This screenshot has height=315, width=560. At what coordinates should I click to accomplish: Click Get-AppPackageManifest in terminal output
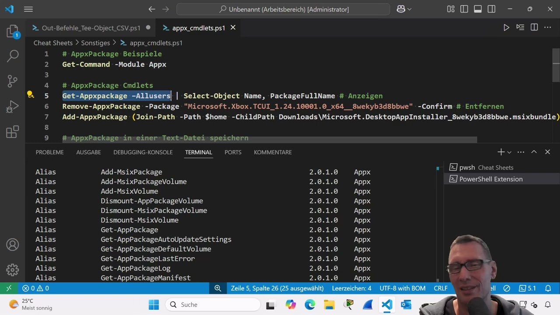pos(145,278)
